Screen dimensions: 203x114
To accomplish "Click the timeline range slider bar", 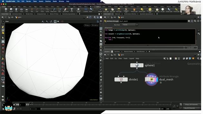I will (x=100, y=109).
